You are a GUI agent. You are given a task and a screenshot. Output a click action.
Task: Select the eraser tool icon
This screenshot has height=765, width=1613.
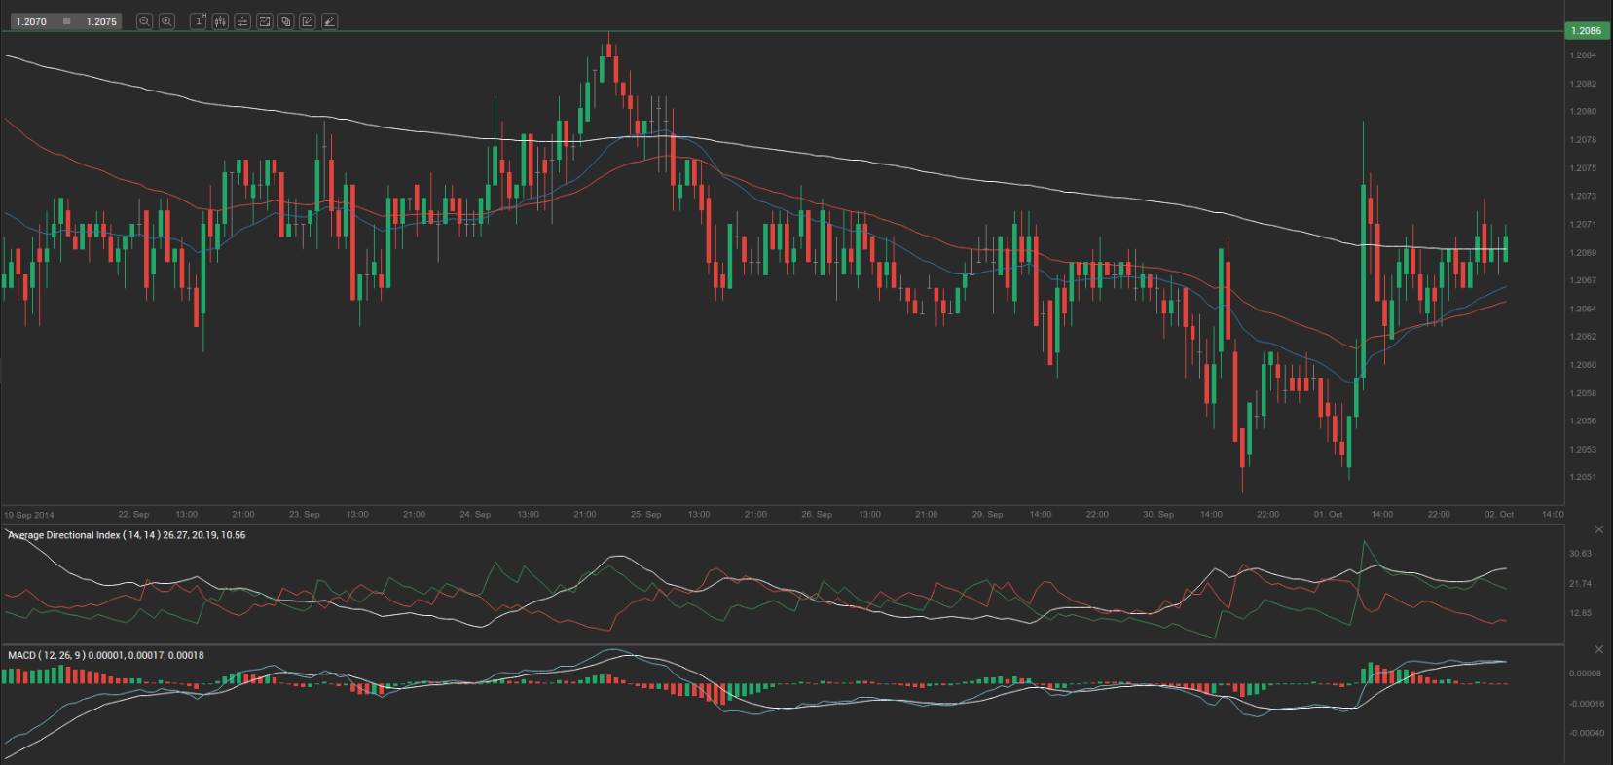click(330, 21)
